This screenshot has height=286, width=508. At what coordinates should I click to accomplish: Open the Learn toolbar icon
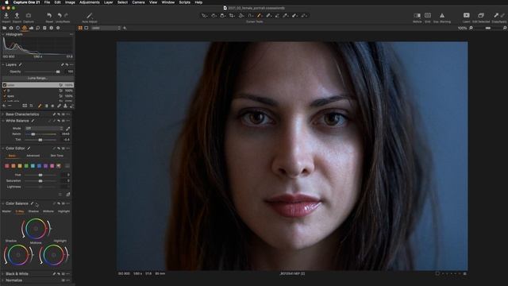coord(466,16)
